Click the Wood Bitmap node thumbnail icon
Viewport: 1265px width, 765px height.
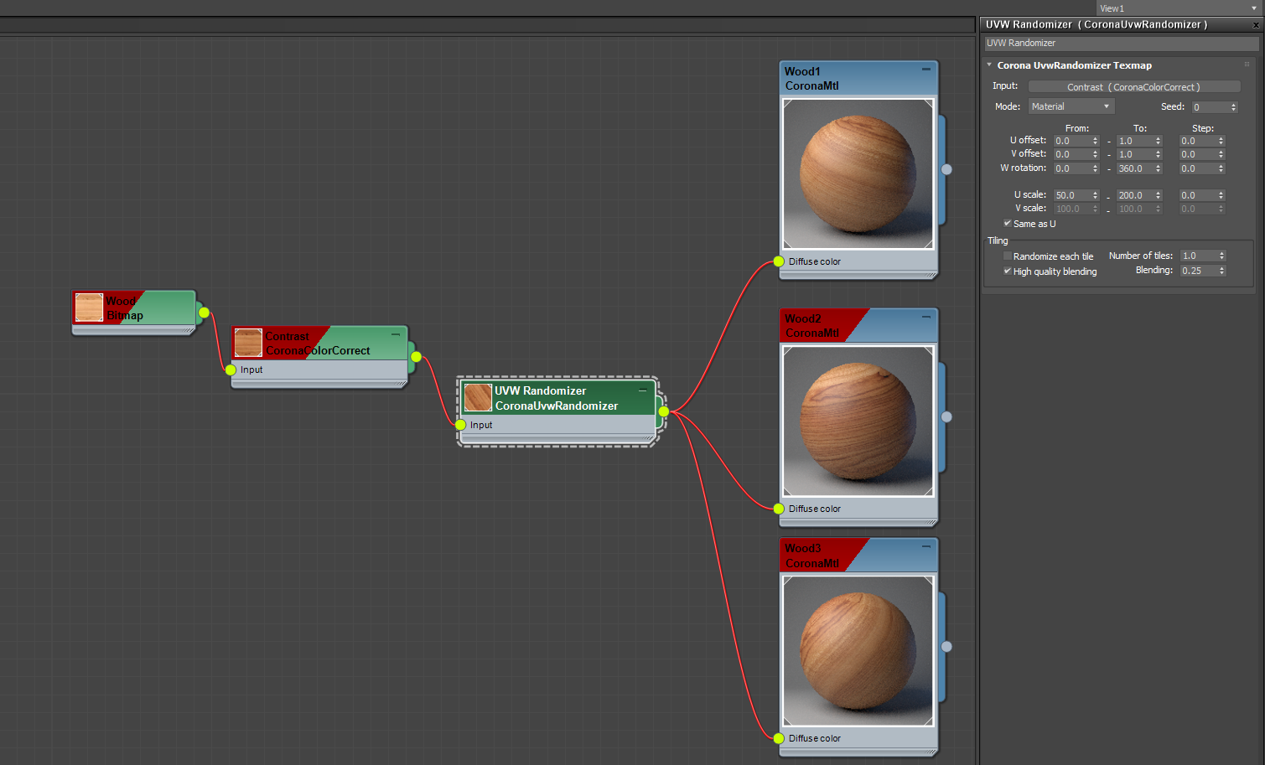[x=89, y=308]
